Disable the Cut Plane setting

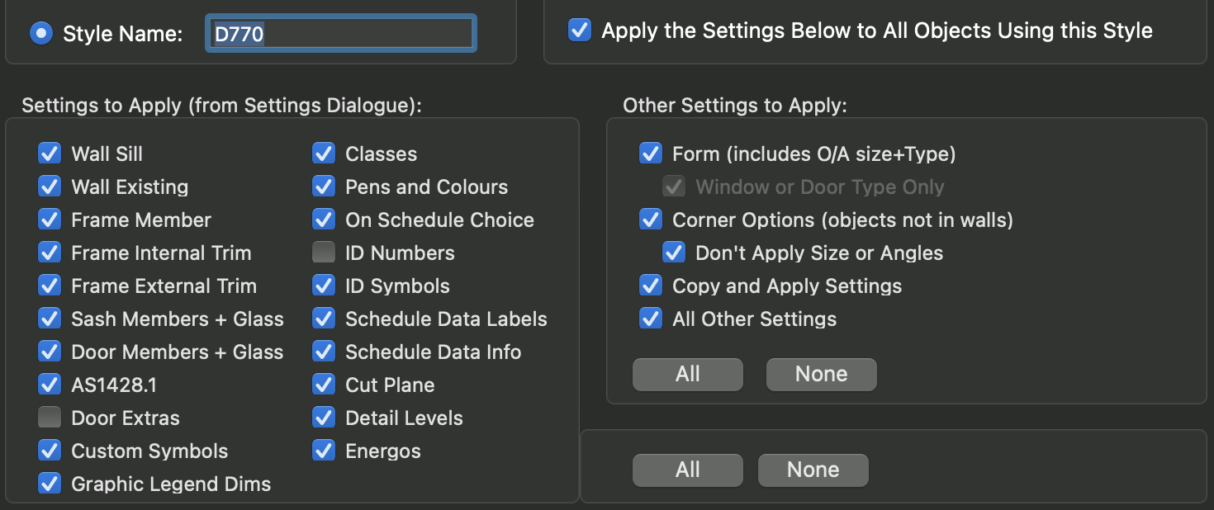(x=324, y=385)
